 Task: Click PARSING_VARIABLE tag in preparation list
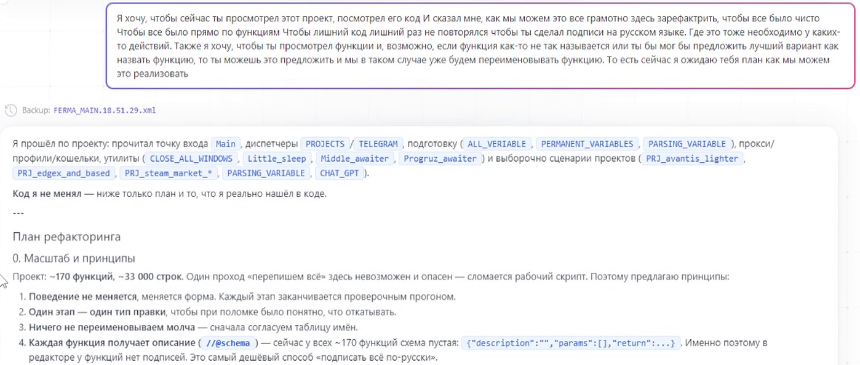pos(688,144)
